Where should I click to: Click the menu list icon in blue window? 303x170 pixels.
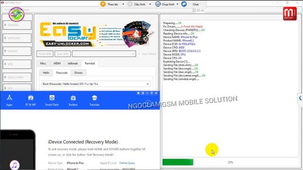coord(143,93)
